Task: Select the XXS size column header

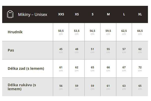Action: click(61, 14)
